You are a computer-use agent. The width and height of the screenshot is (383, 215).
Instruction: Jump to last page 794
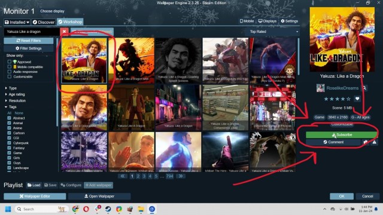click(169, 176)
